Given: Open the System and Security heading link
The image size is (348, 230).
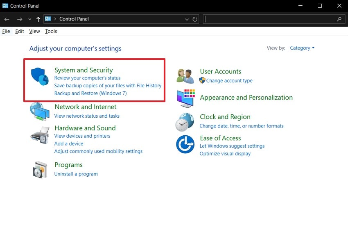Looking at the screenshot, I should tap(84, 70).
